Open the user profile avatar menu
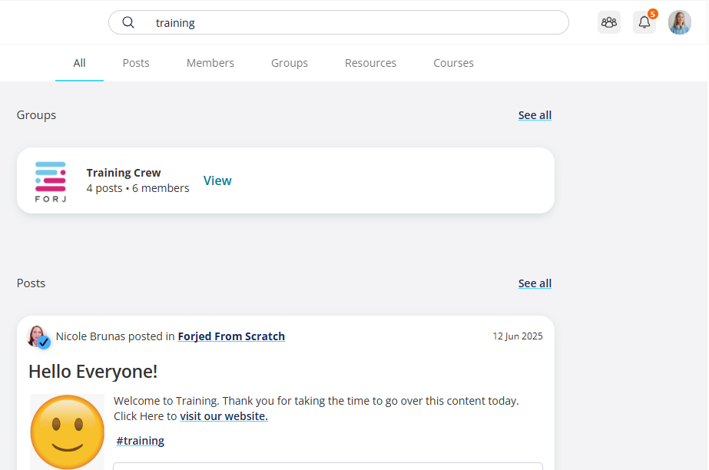 (x=680, y=22)
